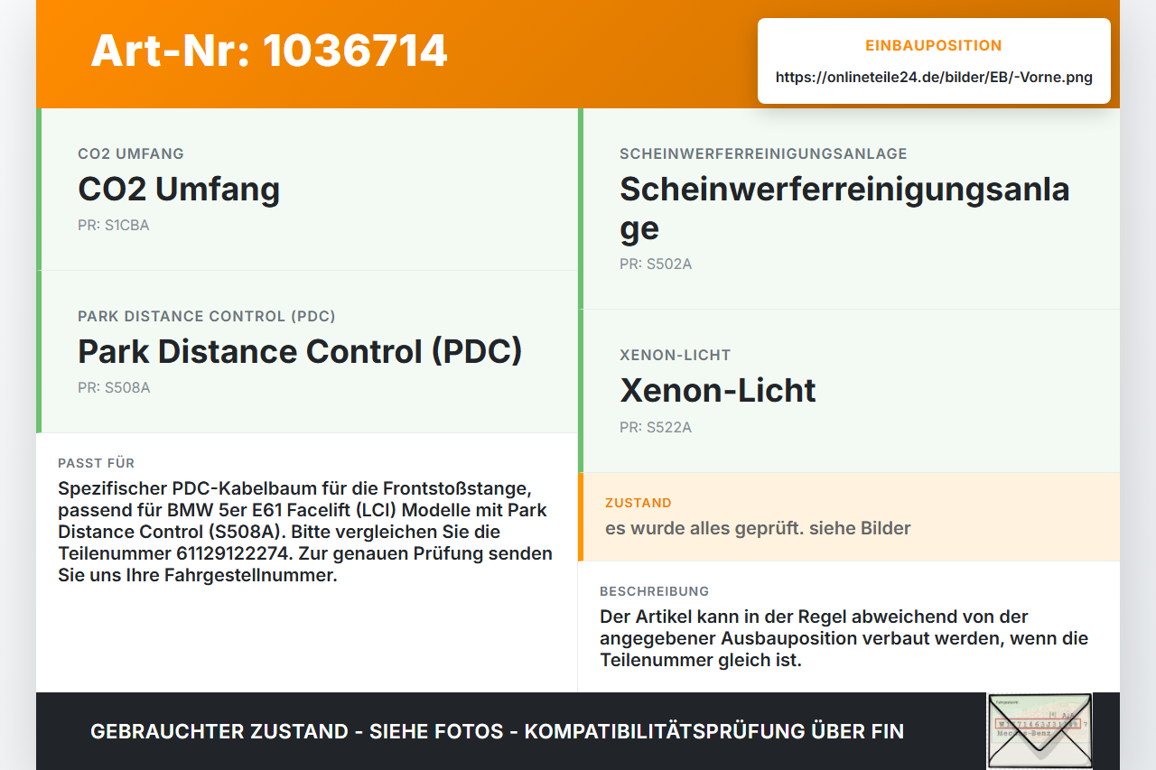
Task: Click the small uppercase XENON-LICHT label
Action: coord(676,356)
